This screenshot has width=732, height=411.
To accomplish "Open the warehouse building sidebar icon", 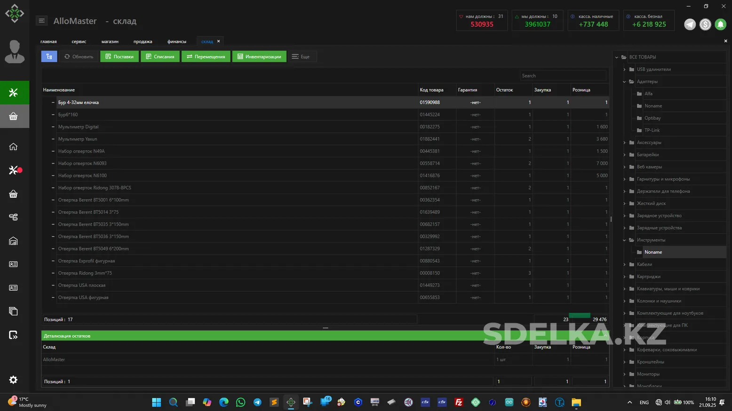I will pos(13,241).
